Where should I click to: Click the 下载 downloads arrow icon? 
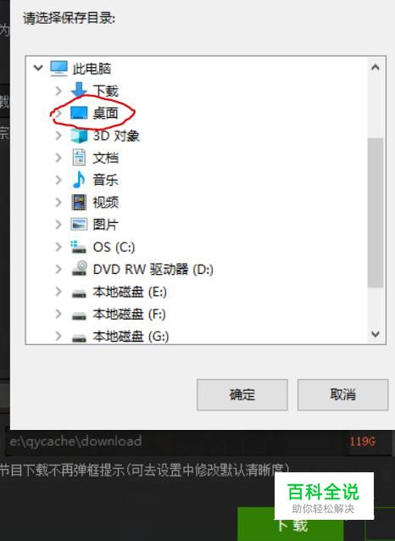(x=79, y=90)
